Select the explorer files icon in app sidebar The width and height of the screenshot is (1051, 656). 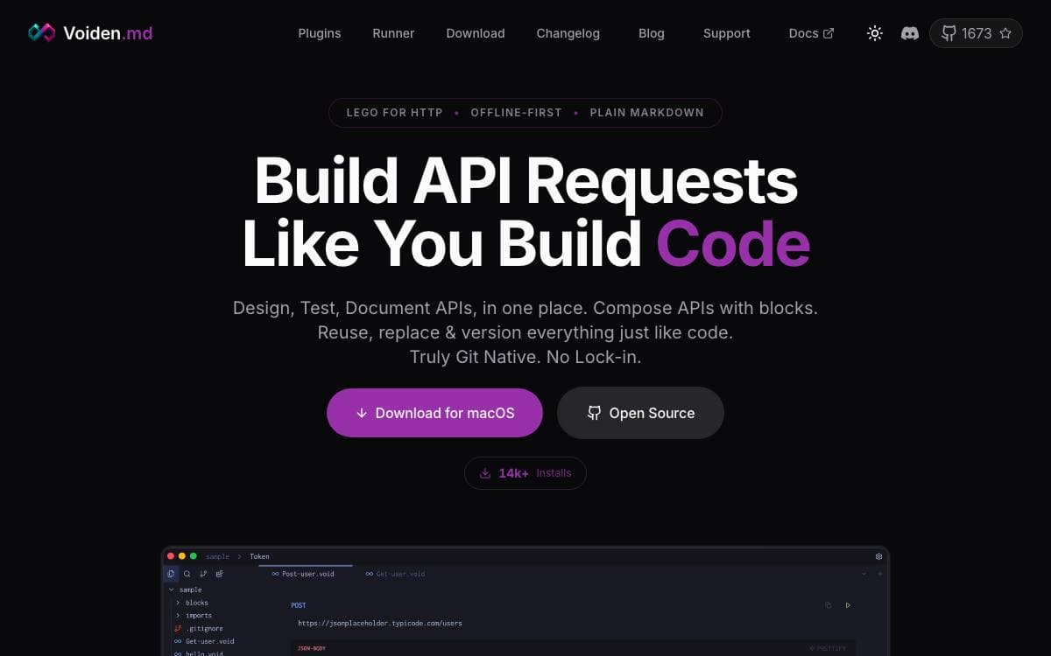click(x=171, y=574)
